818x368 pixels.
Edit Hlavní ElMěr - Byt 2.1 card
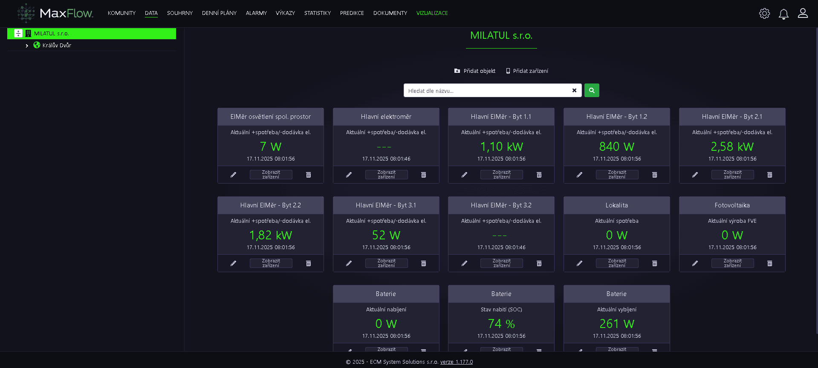click(695, 175)
